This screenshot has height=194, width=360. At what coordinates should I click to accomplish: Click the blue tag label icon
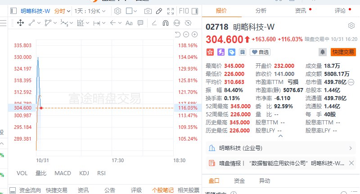click(x=232, y=52)
